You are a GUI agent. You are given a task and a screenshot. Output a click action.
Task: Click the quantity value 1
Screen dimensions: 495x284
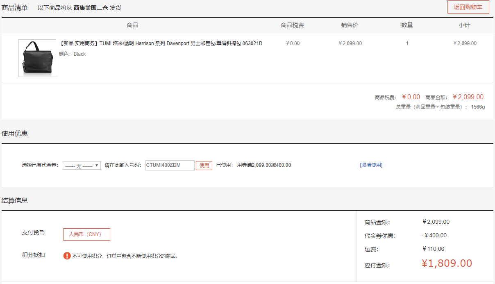(x=407, y=43)
